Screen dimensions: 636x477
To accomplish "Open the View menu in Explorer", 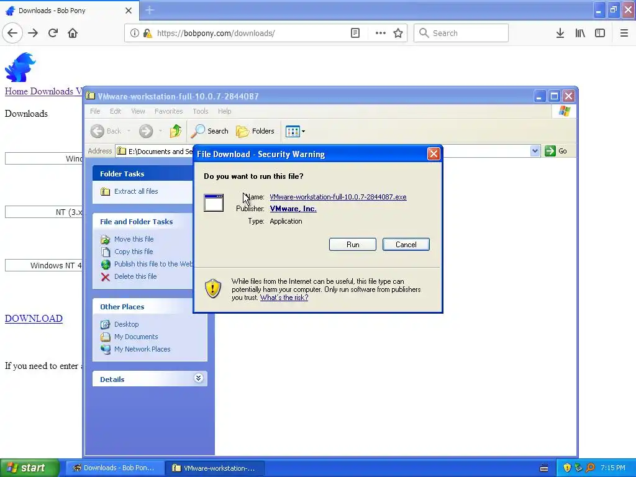I will [138, 111].
